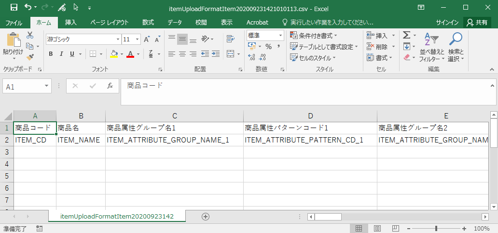Expand the font name dropdown
The image size is (498, 233).
pos(118,39)
